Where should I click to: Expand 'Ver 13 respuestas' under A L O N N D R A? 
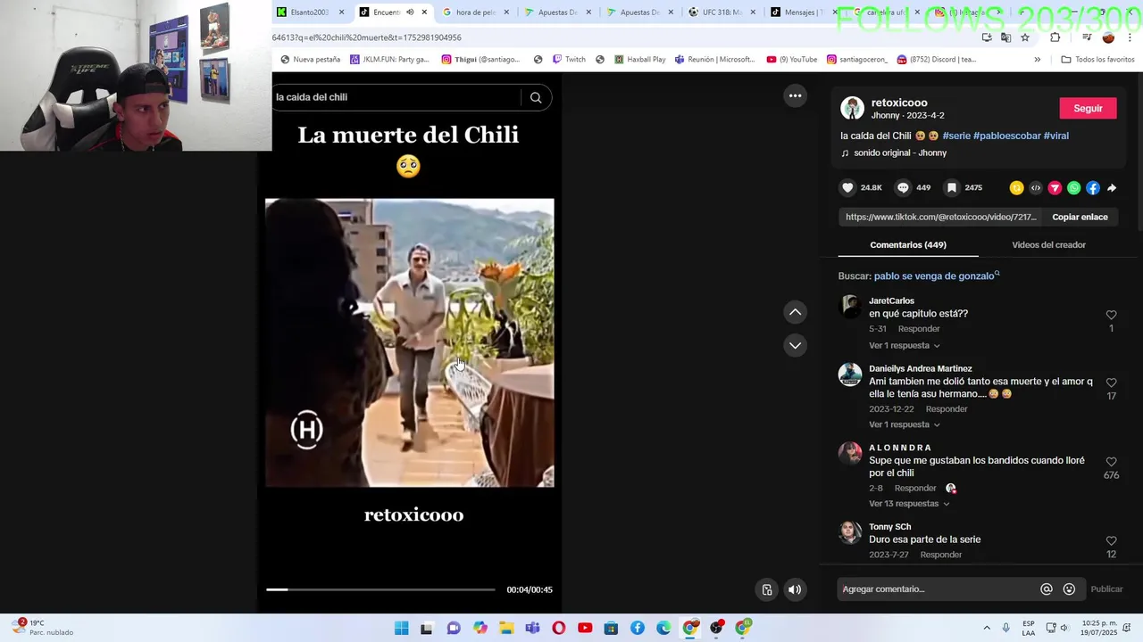[x=909, y=504]
